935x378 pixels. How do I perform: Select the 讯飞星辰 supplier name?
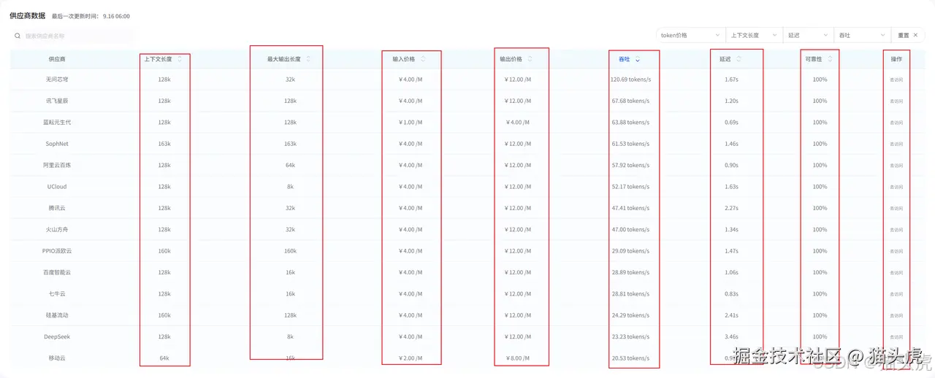[x=57, y=101]
